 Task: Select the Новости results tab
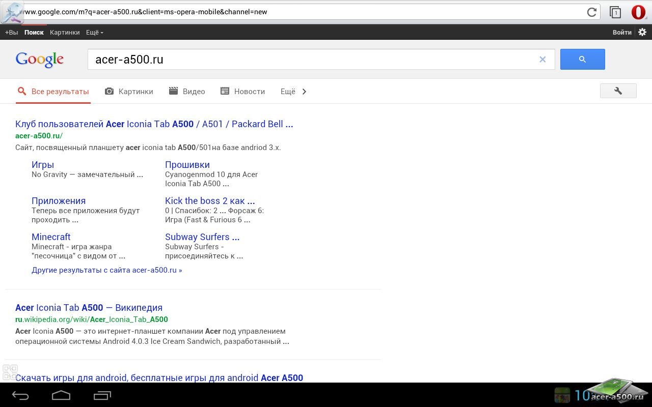(x=243, y=92)
